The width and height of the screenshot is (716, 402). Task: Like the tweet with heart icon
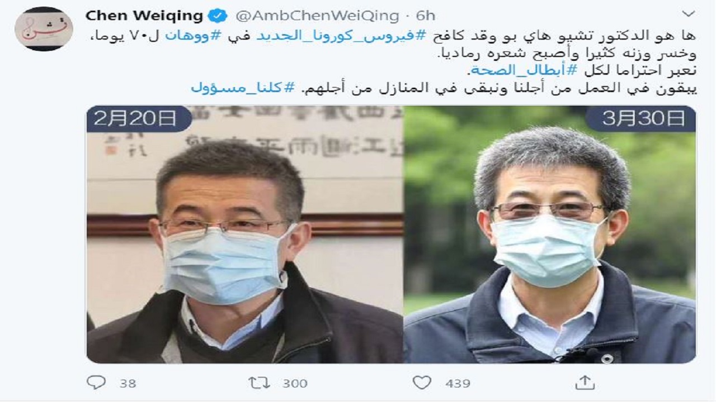click(422, 382)
